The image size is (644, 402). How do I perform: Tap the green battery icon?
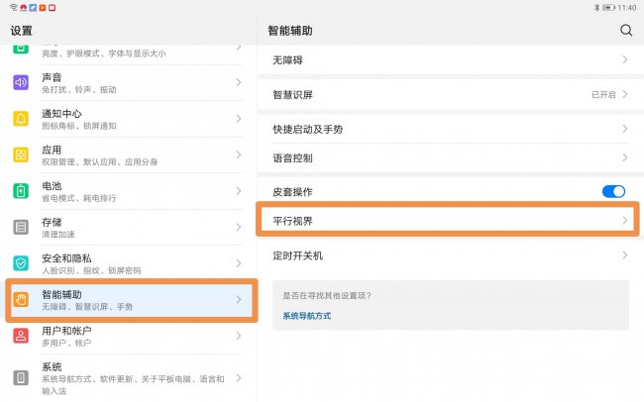click(x=21, y=191)
